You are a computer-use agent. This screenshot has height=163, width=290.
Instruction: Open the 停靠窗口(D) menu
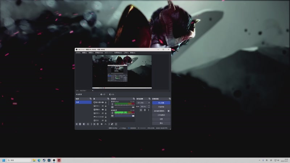tap(99, 53)
